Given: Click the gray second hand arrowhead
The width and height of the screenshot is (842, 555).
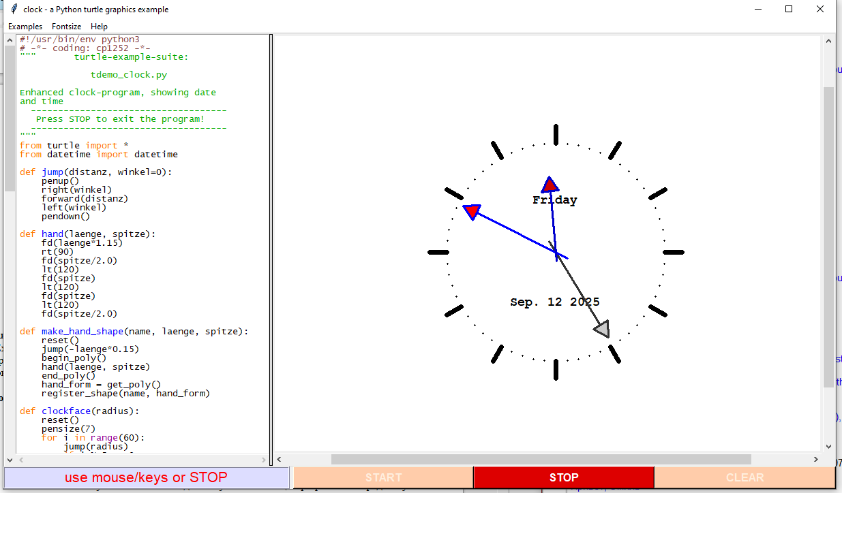Looking at the screenshot, I should point(602,330).
